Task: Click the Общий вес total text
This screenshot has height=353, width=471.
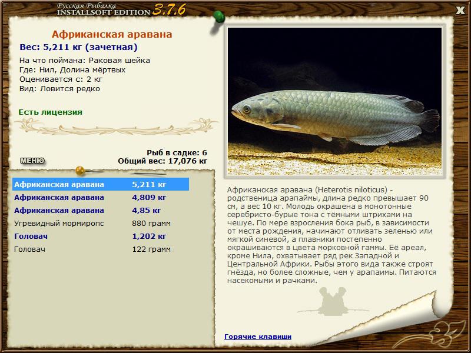Action: 162,161
